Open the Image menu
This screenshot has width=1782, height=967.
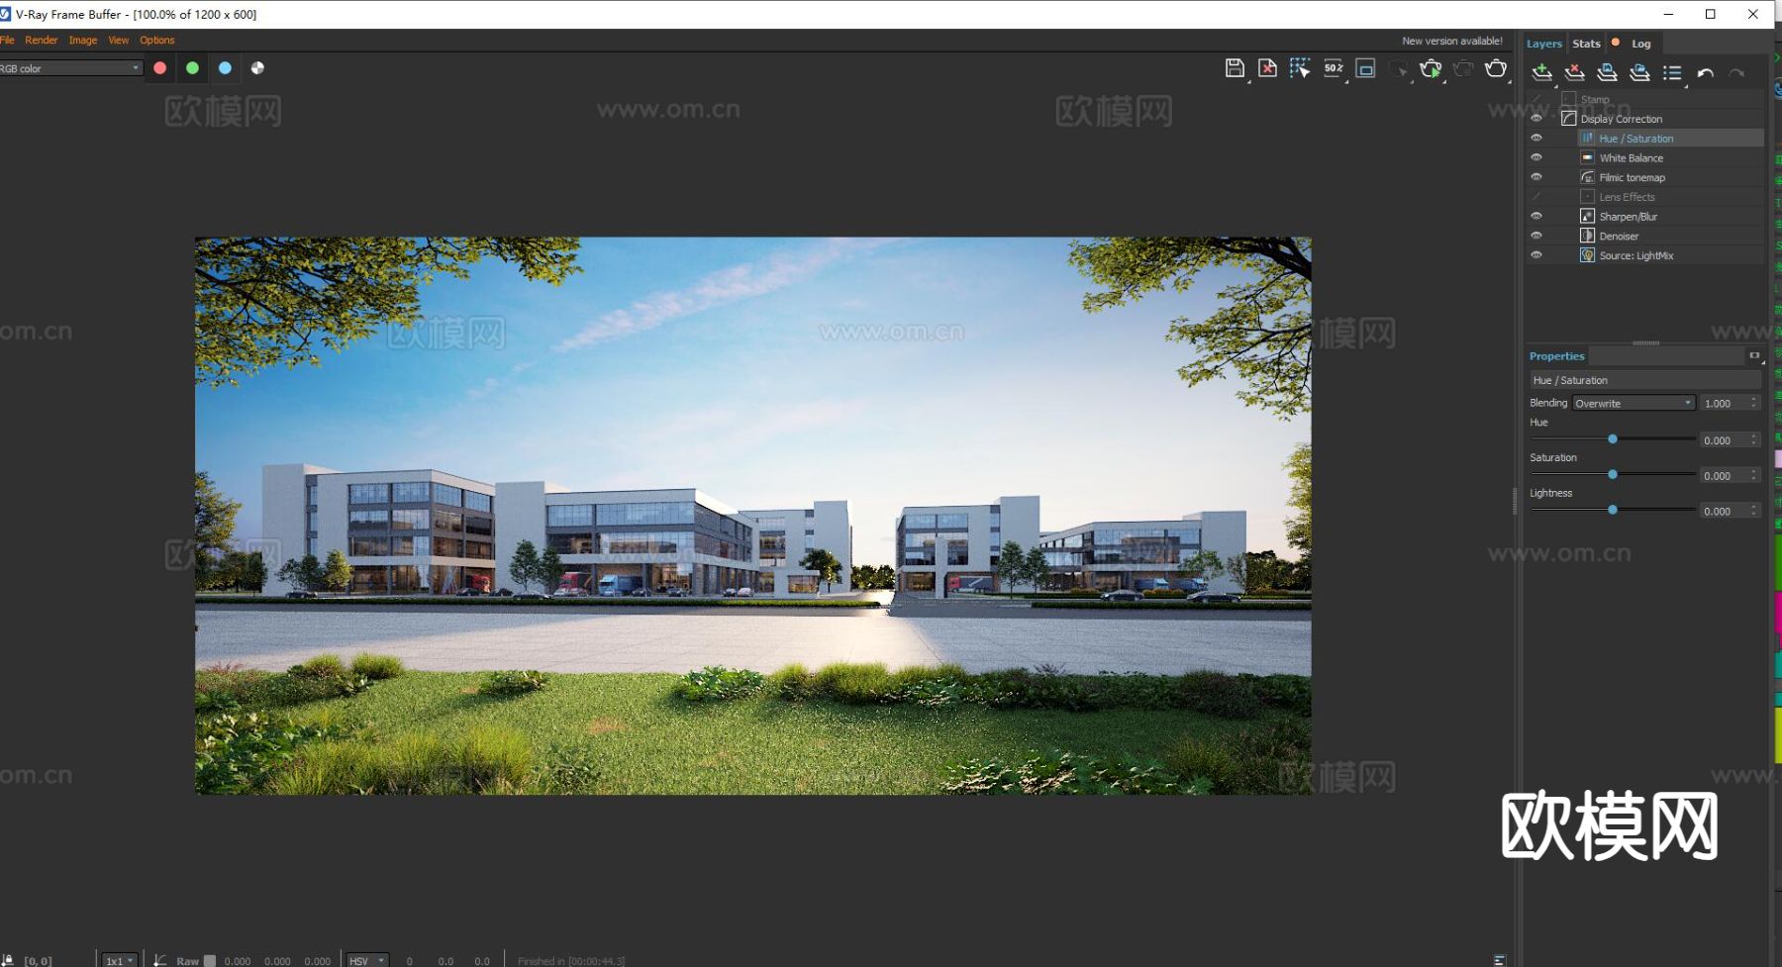(83, 41)
